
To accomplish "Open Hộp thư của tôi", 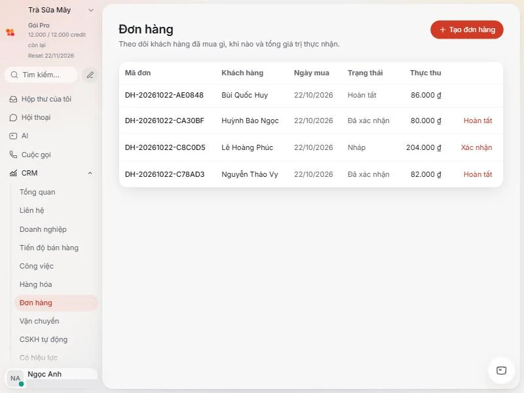I will coord(47,100).
